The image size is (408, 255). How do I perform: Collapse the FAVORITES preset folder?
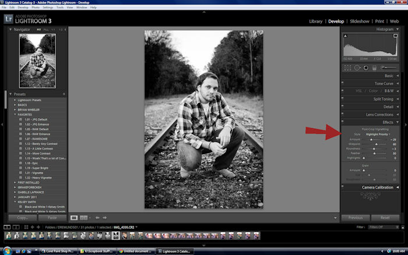tap(15, 115)
